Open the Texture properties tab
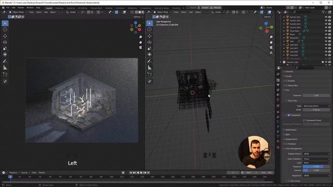333x187 pixels. point(278,147)
